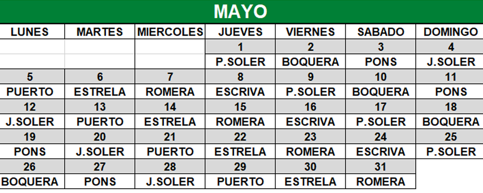This screenshot has height=193, width=483.
Task: Click PONS under day 27
Action: [100, 181]
